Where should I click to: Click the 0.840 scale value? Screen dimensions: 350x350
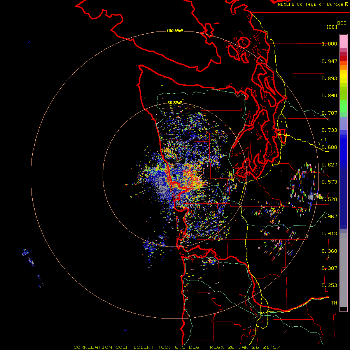[329, 96]
